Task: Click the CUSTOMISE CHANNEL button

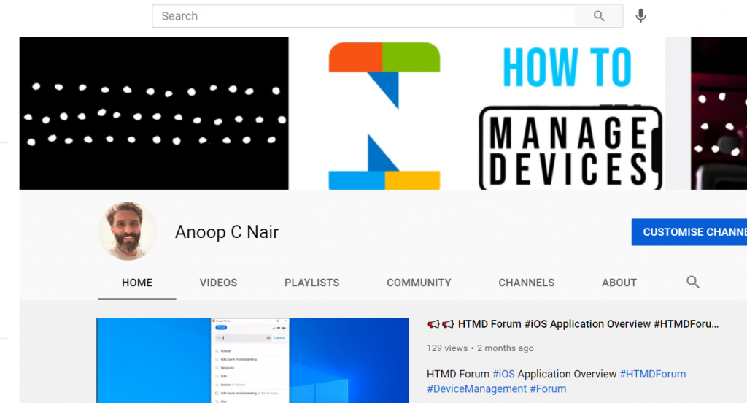Action: click(x=689, y=232)
